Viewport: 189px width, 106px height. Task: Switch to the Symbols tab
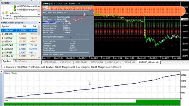[x=7, y=61]
